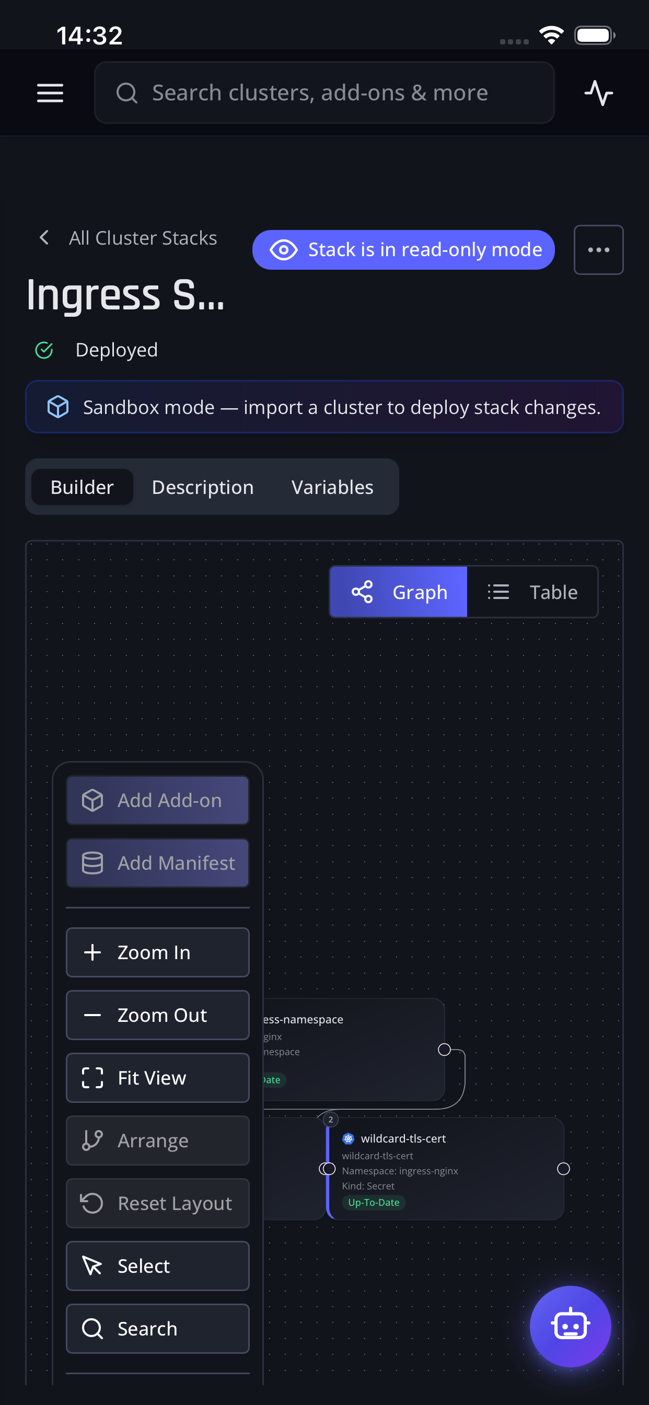This screenshot has width=649, height=1405.
Task: Open the hamburger navigation menu
Action: 50,93
